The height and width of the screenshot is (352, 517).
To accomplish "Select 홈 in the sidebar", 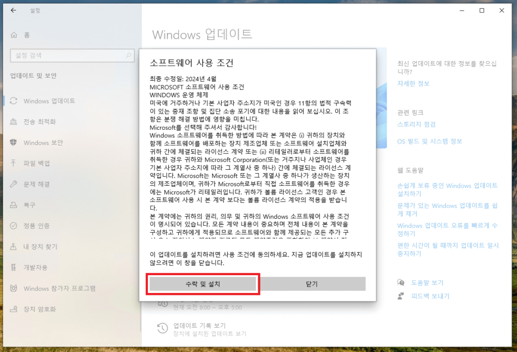I will coord(27,35).
